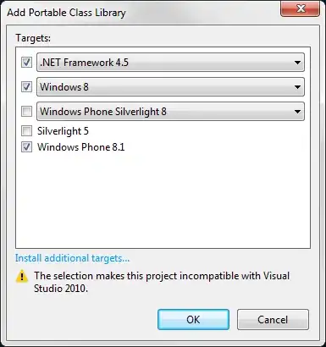Dismiss the dialog with Cancel

tap(273, 320)
